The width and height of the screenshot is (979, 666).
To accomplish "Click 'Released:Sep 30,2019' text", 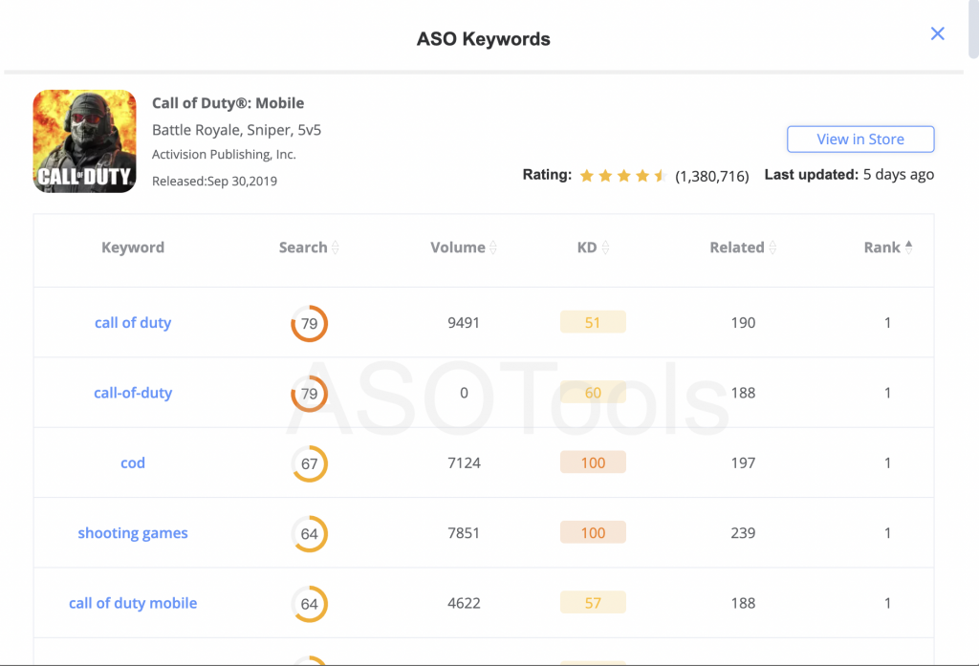I will [215, 181].
